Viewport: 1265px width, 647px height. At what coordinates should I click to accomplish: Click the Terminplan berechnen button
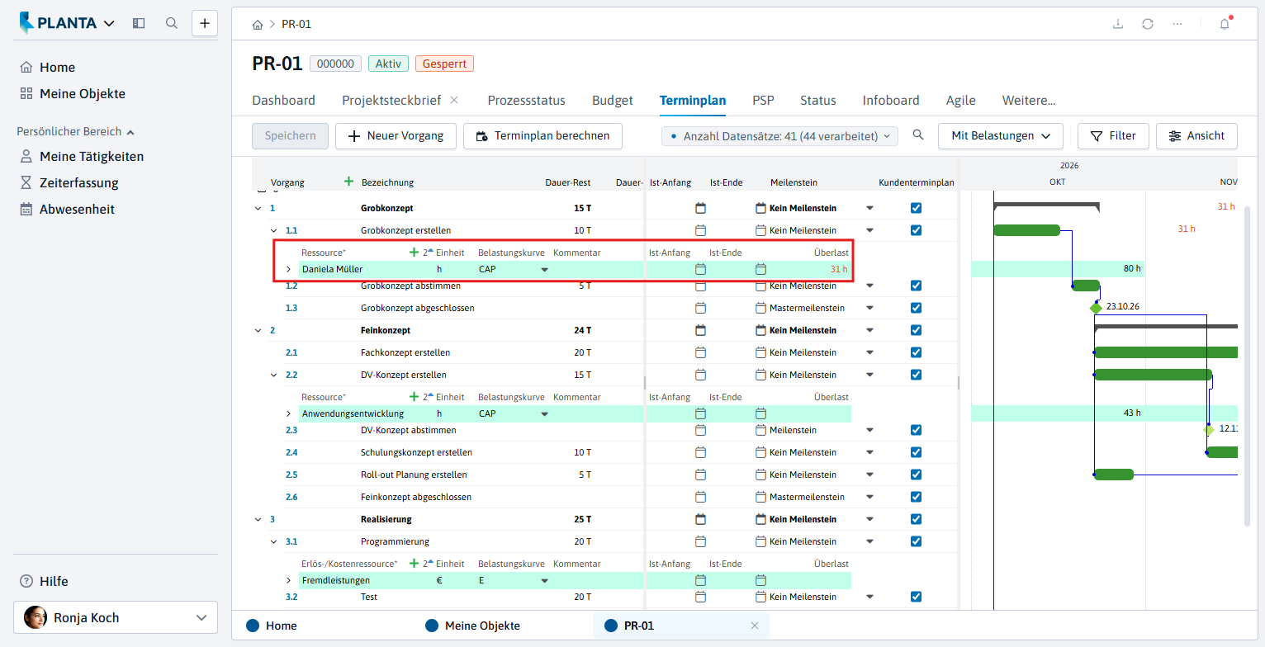coord(542,136)
